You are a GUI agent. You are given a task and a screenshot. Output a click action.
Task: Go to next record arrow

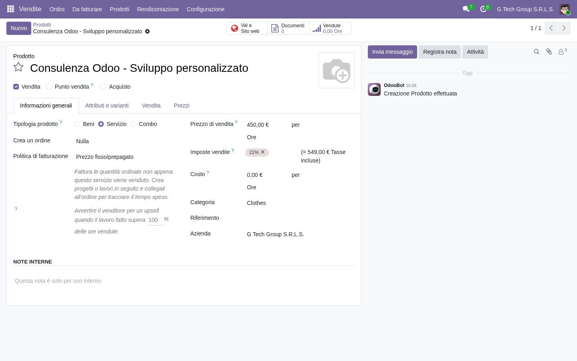pyautogui.click(x=564, y=28)
